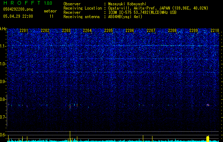Click the 2204 time marker

click(87, 31)
